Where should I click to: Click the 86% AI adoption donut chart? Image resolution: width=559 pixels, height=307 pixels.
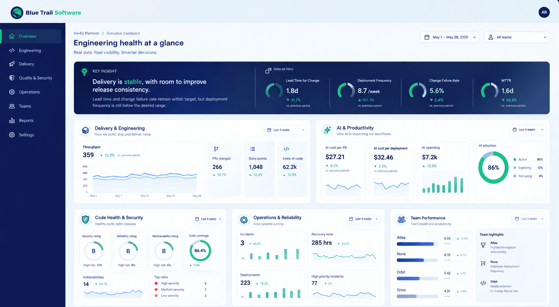coord(493,167)
